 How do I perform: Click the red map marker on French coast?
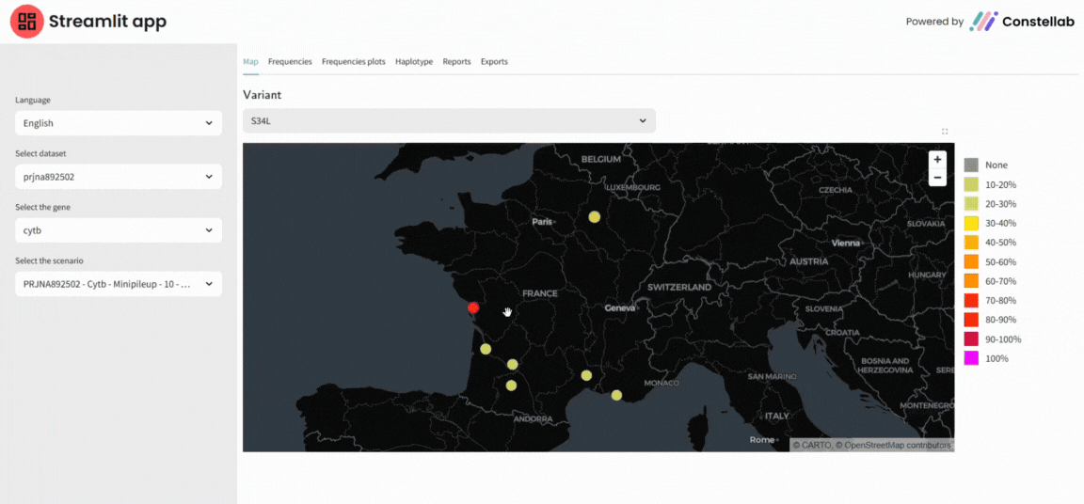(x=473, y=307)
